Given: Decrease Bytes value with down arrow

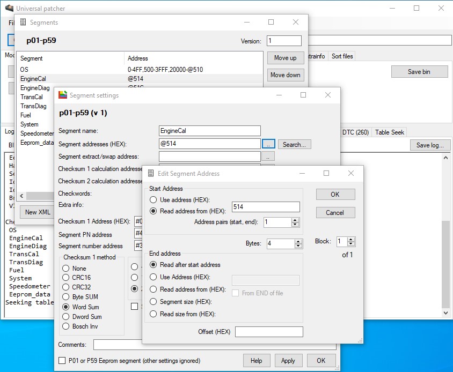Looking at the screenshot, I should point(298,246).
